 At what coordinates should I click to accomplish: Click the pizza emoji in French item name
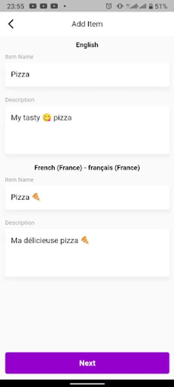coord(36,197)
